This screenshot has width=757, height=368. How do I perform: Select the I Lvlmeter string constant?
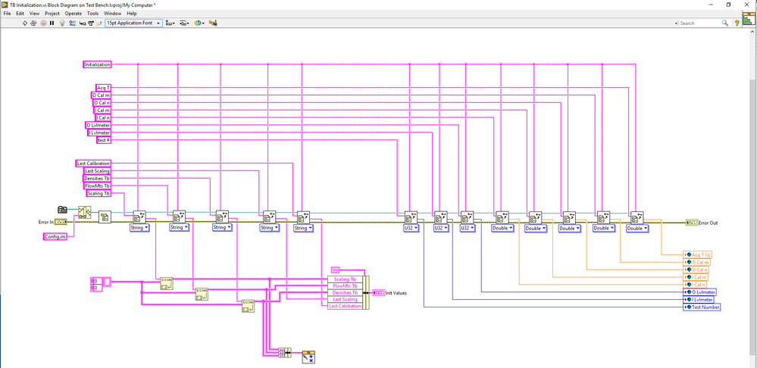99,133
